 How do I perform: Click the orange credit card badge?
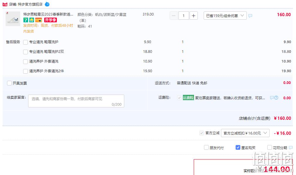click(38, 20)
